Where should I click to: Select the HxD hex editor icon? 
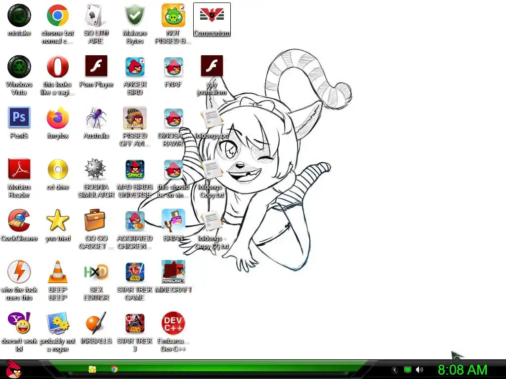pyautogui.click(x=96, y=272)
